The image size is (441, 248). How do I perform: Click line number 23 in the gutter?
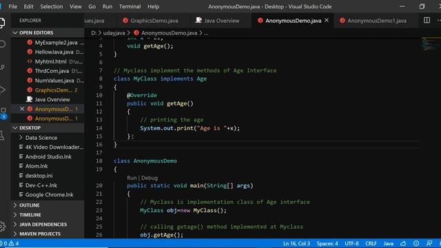tap(99, 210)
